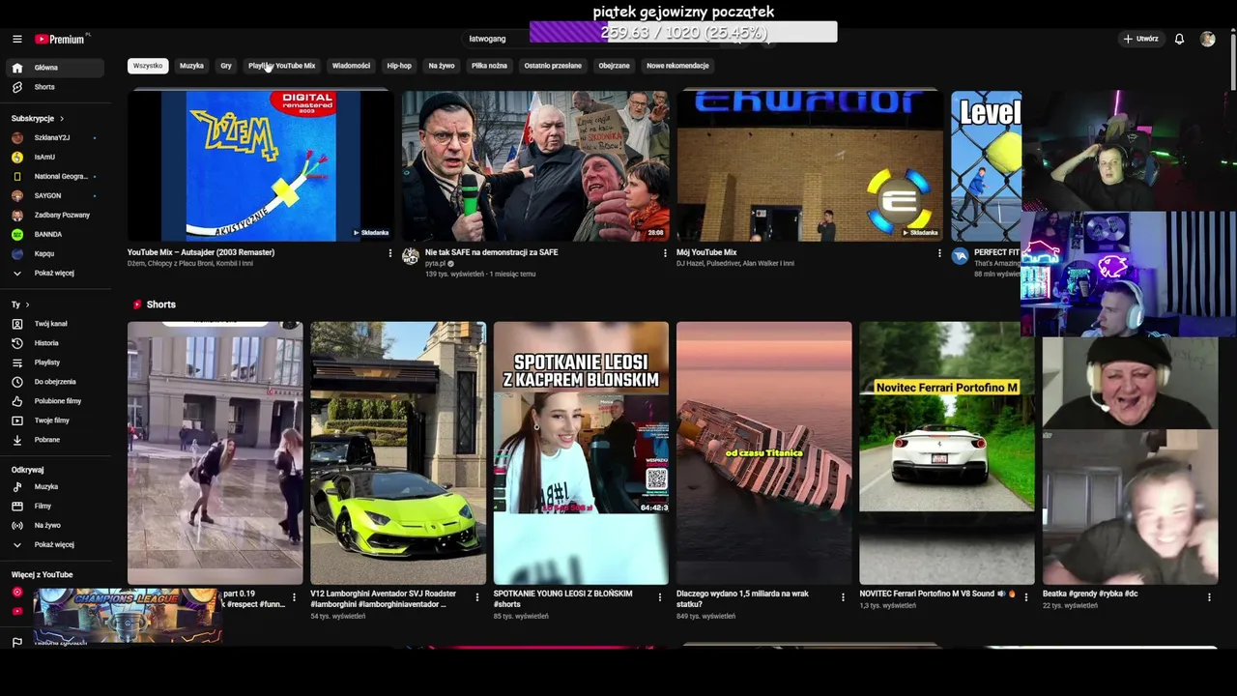Open the SAYGON subscription channel

(55, 195)
